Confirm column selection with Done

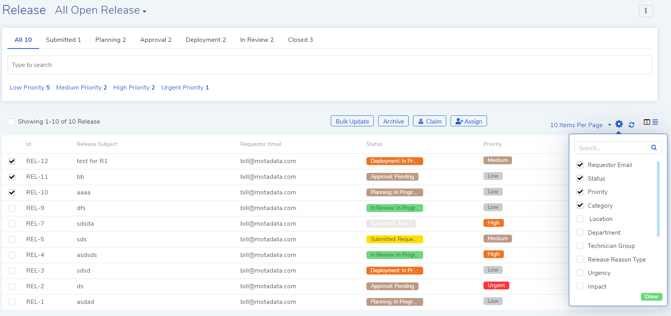pyautogui.click(x=651, y=296)
